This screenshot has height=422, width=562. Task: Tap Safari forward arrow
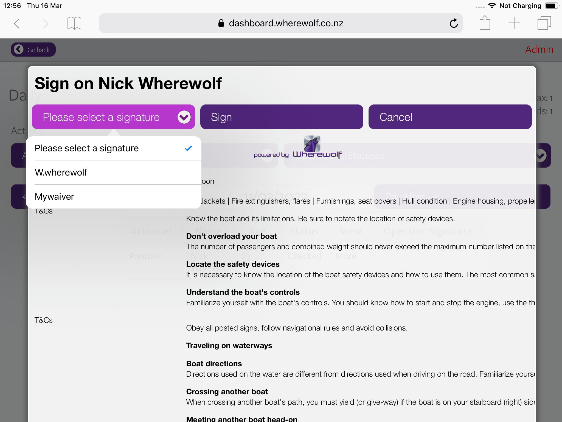46,23
